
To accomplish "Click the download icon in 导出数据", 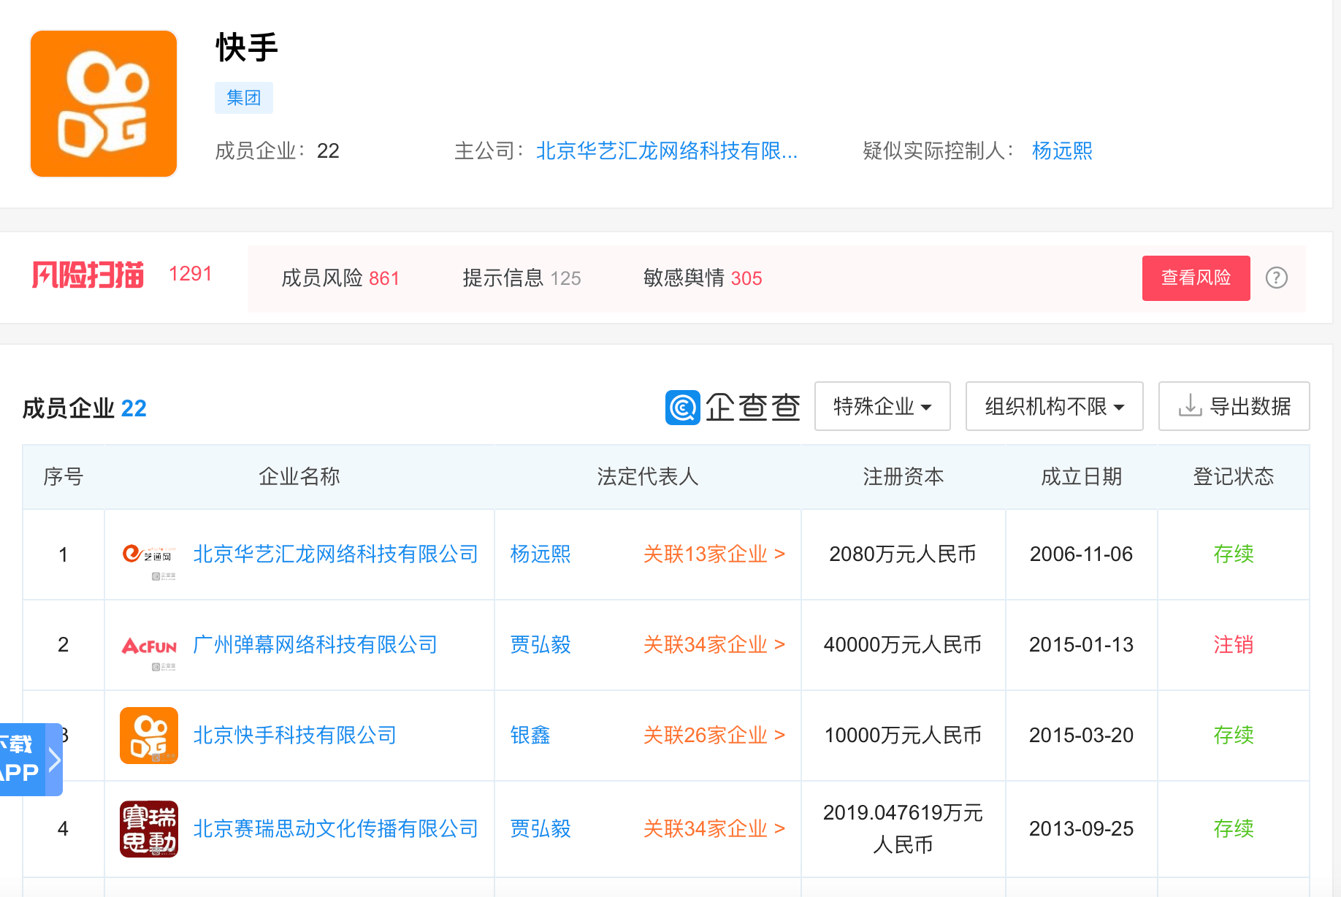I will coord(1190,405).
